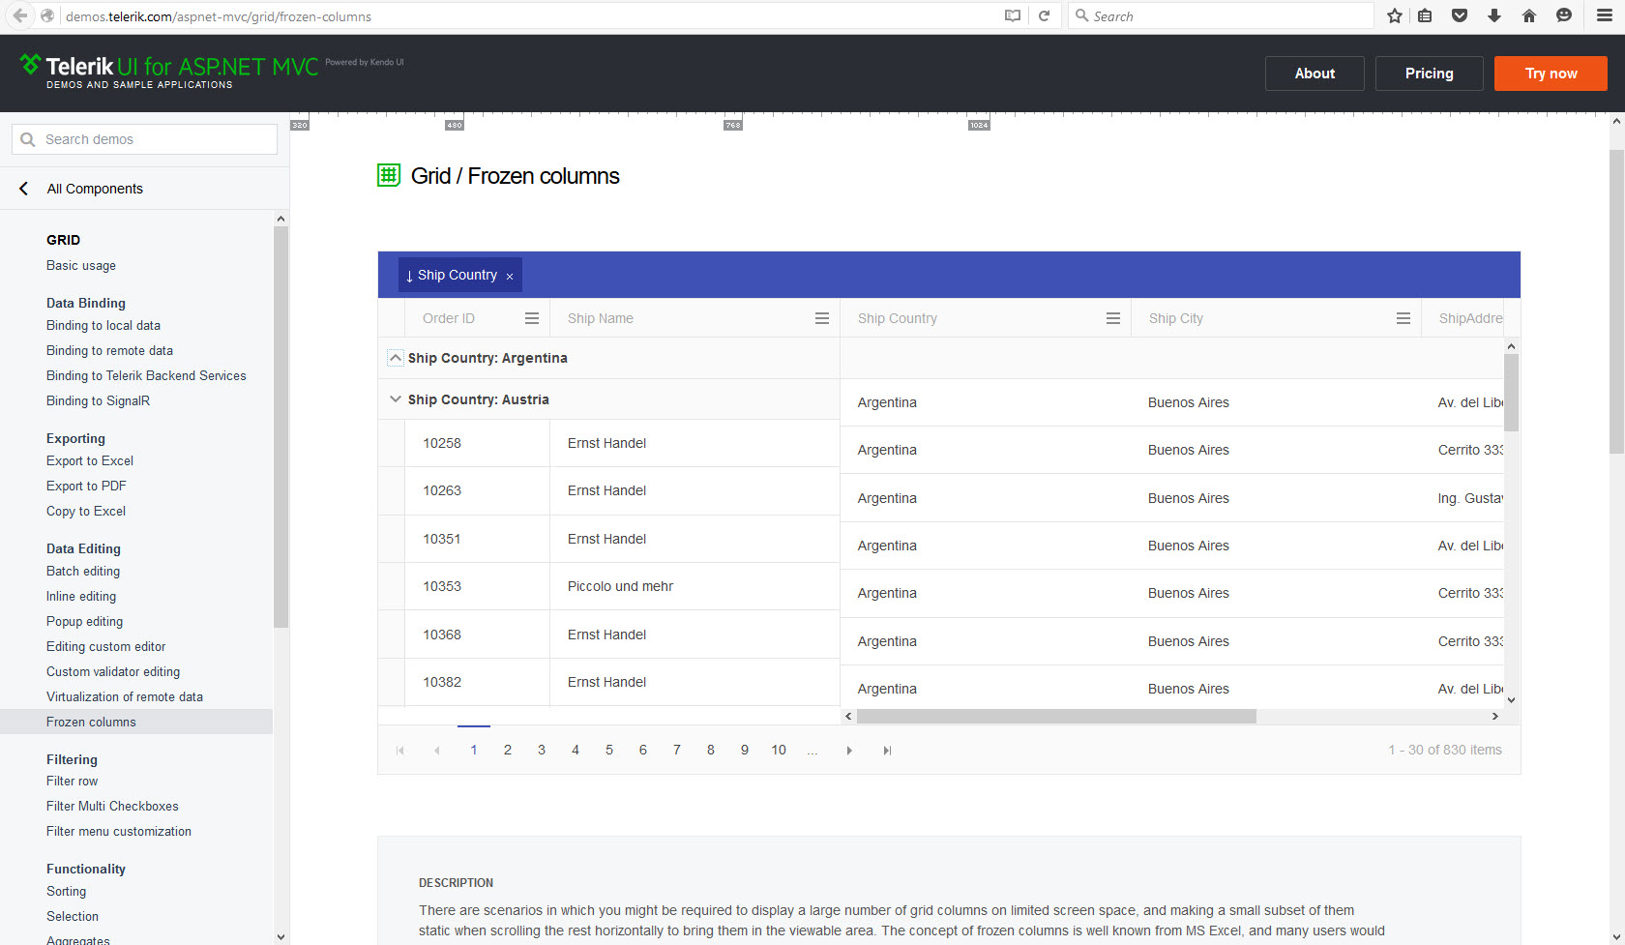Focus the Search demos input field
Viewport: 1625px width, 945px height.
(145, 139)
